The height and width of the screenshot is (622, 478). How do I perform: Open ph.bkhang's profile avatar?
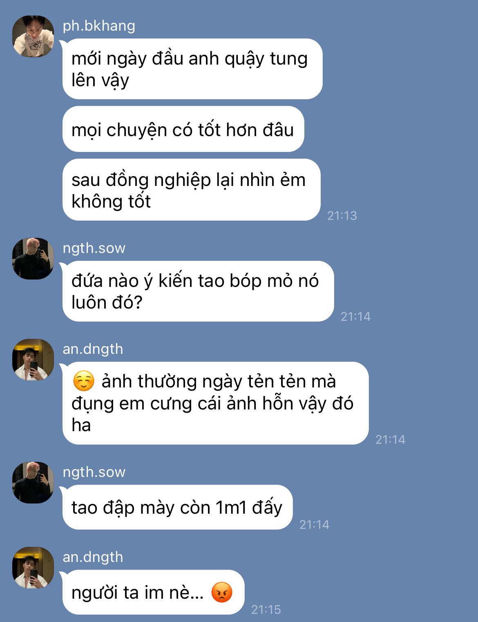pos(33,36)
